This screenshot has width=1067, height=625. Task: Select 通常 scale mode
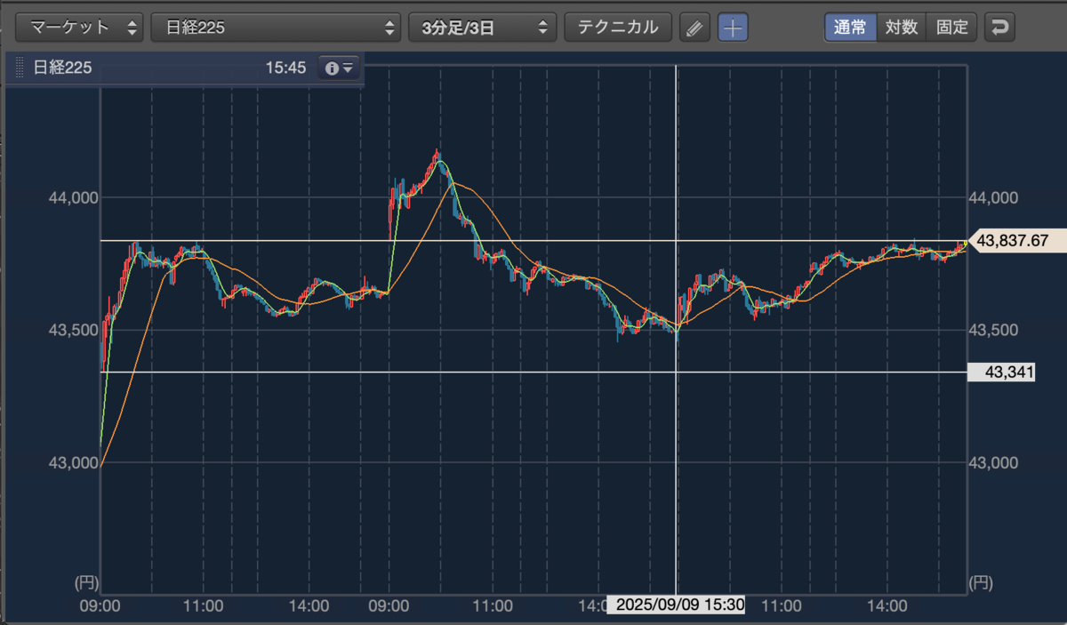850,28
